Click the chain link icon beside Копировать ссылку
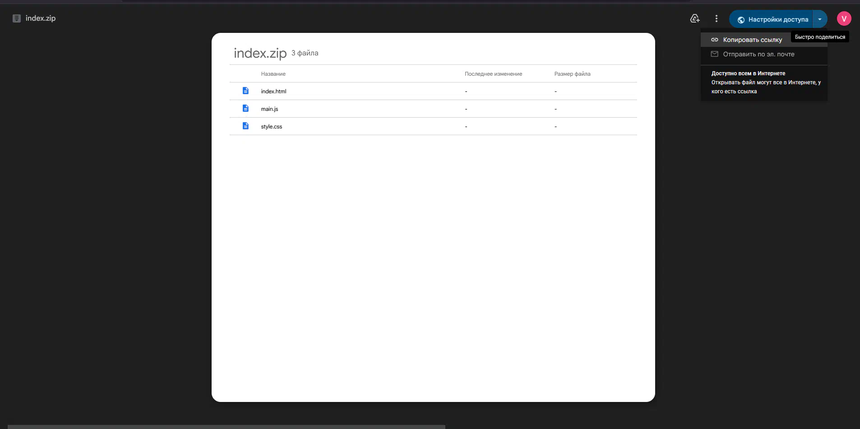 coord(714,40)
